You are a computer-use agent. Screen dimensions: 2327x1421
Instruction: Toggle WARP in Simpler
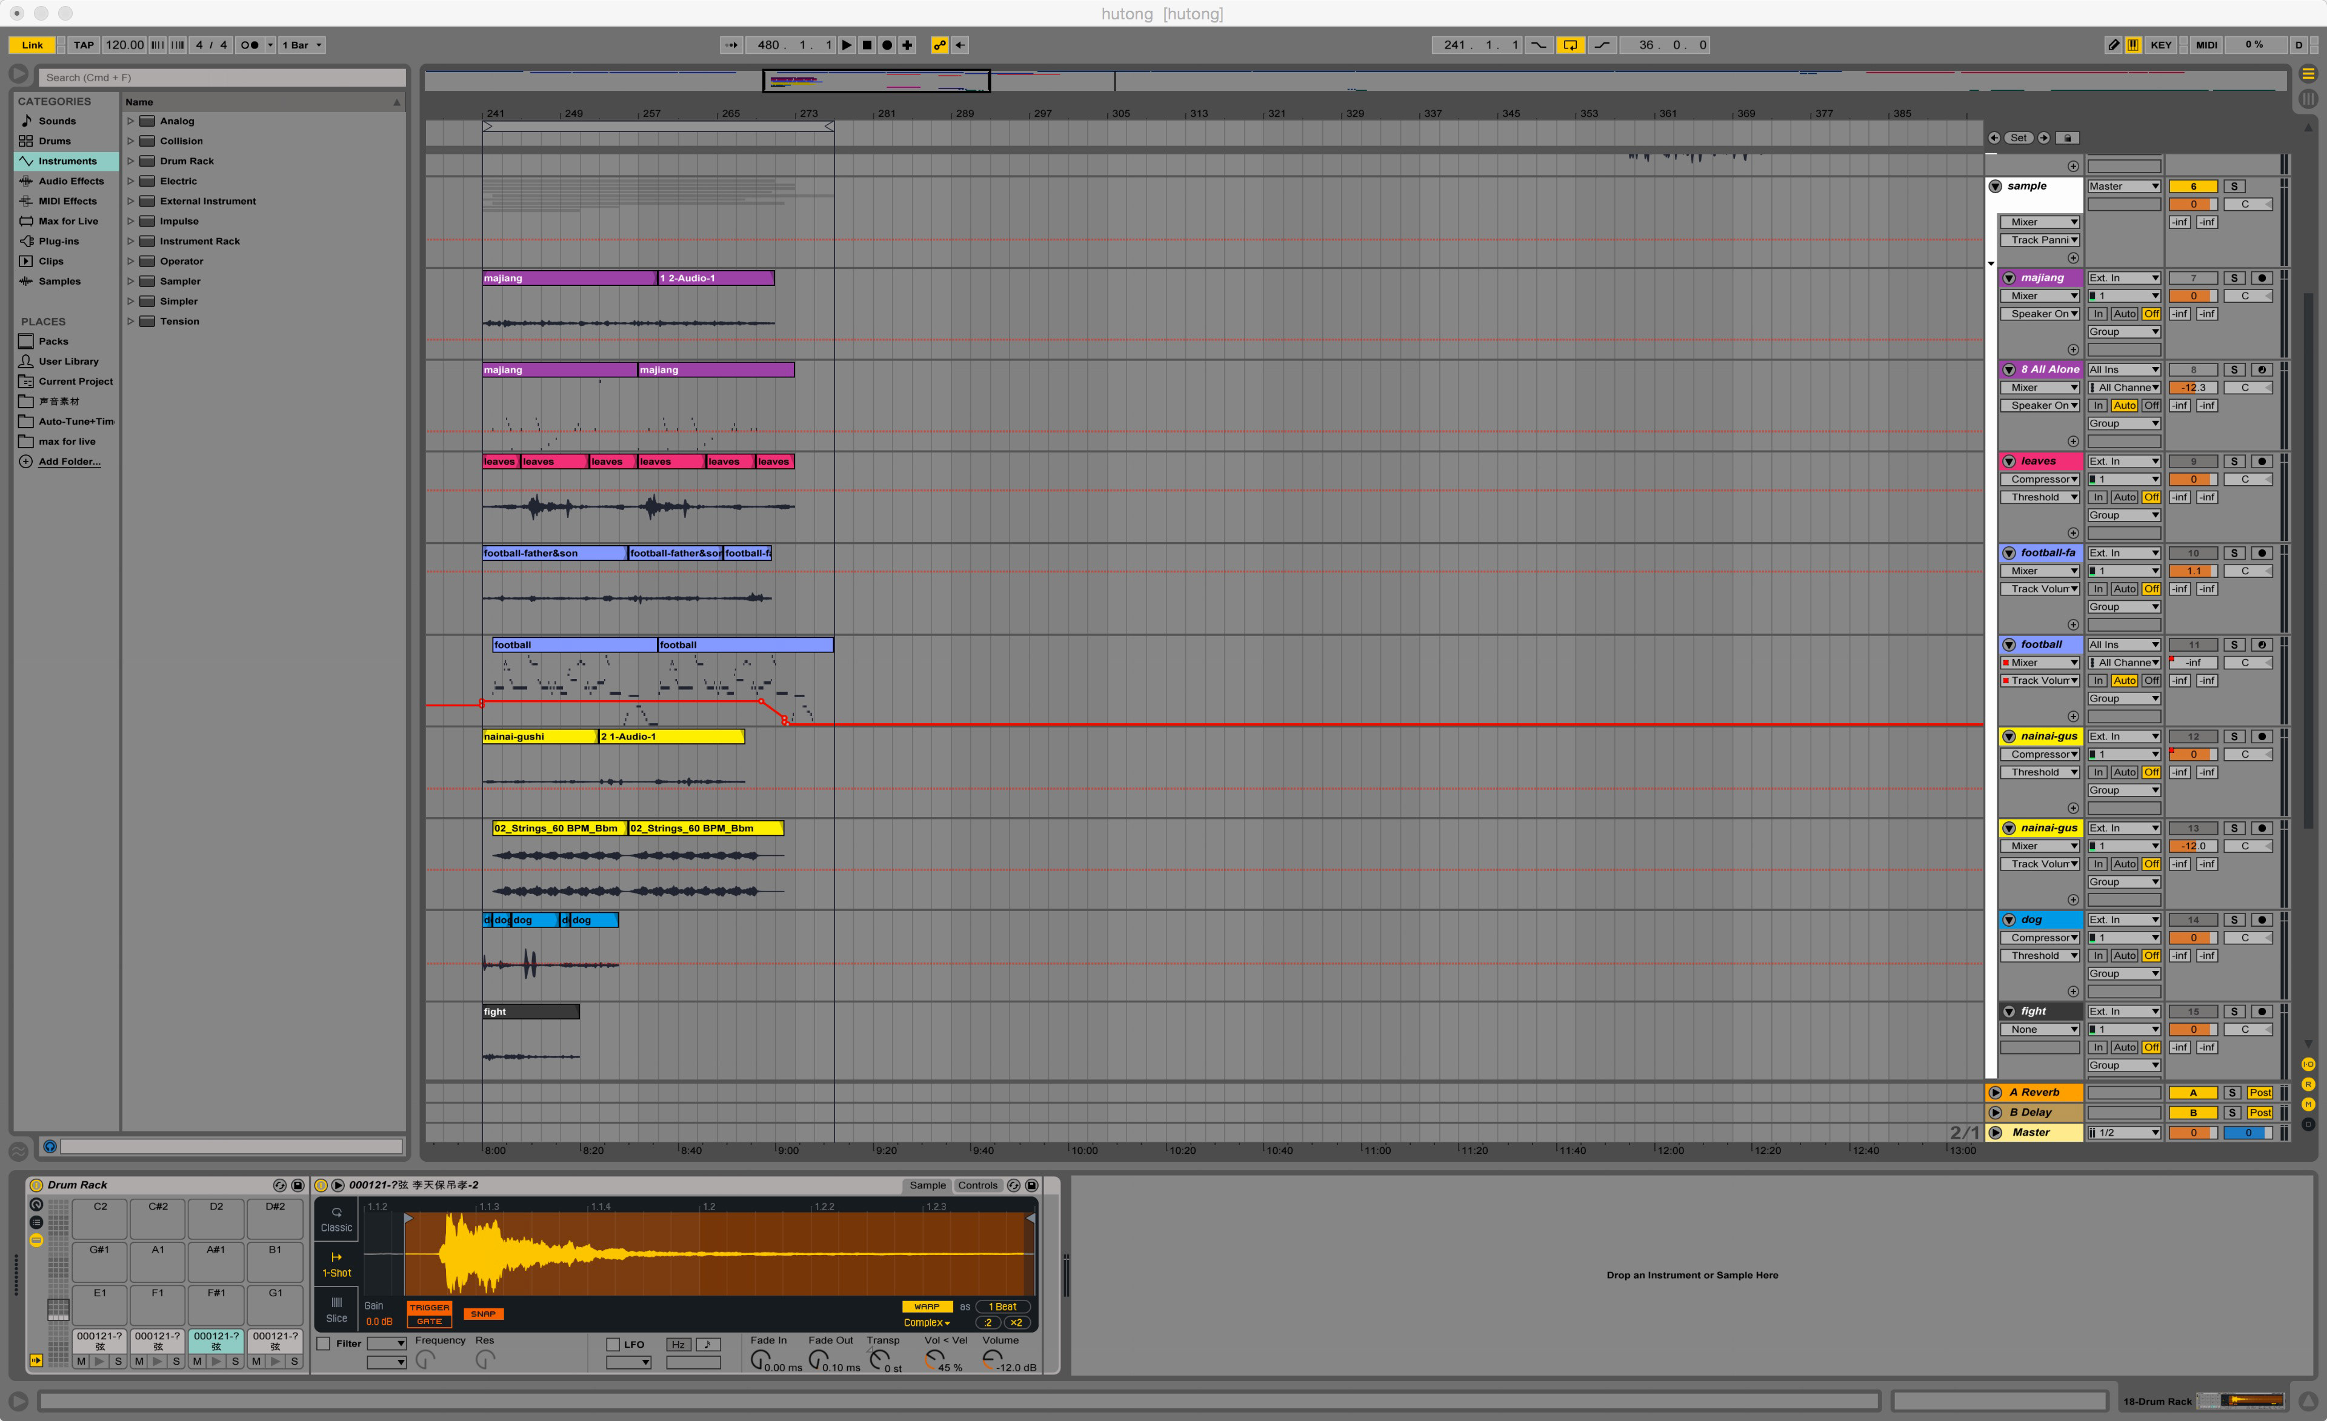tap(927, 1307)
